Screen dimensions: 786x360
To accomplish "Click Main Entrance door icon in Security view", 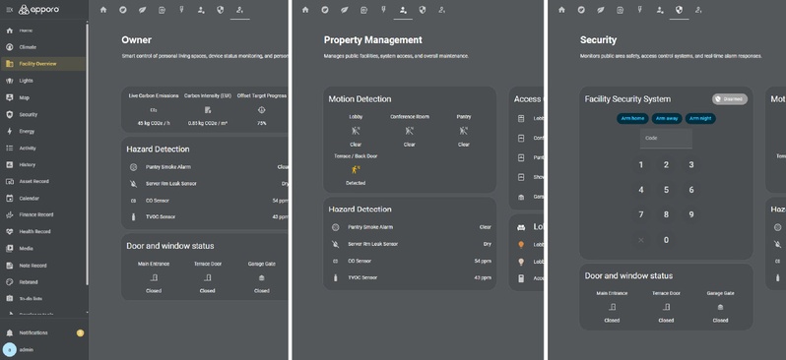I will point(612,307).
